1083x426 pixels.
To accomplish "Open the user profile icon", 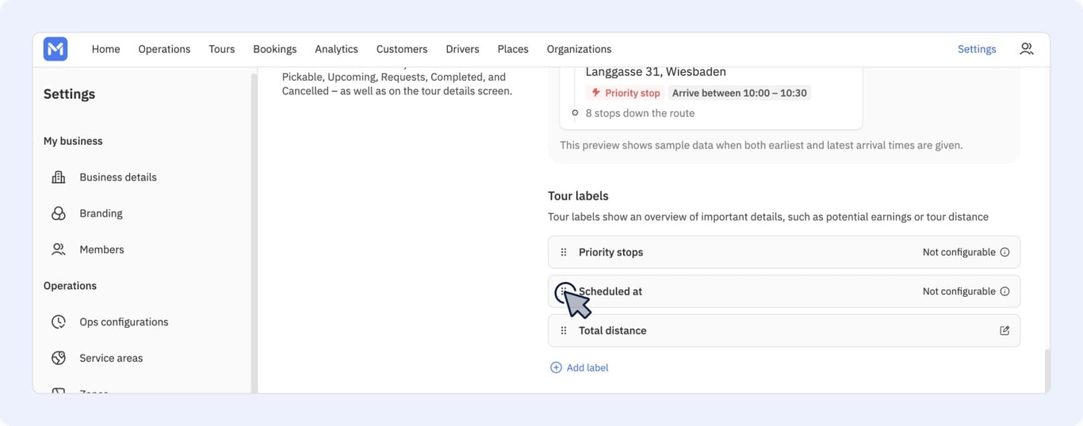I will tap(1027, 49).
